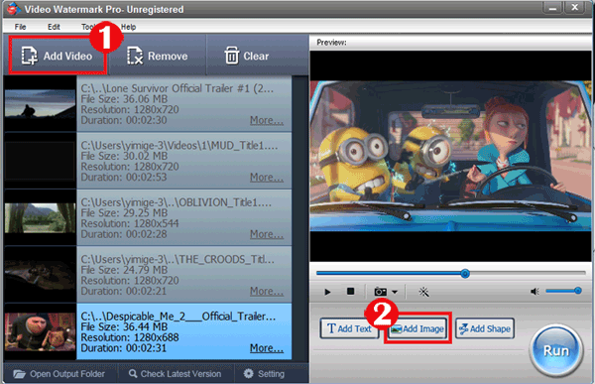Click the preview seek bar handle

pos(465,273)
